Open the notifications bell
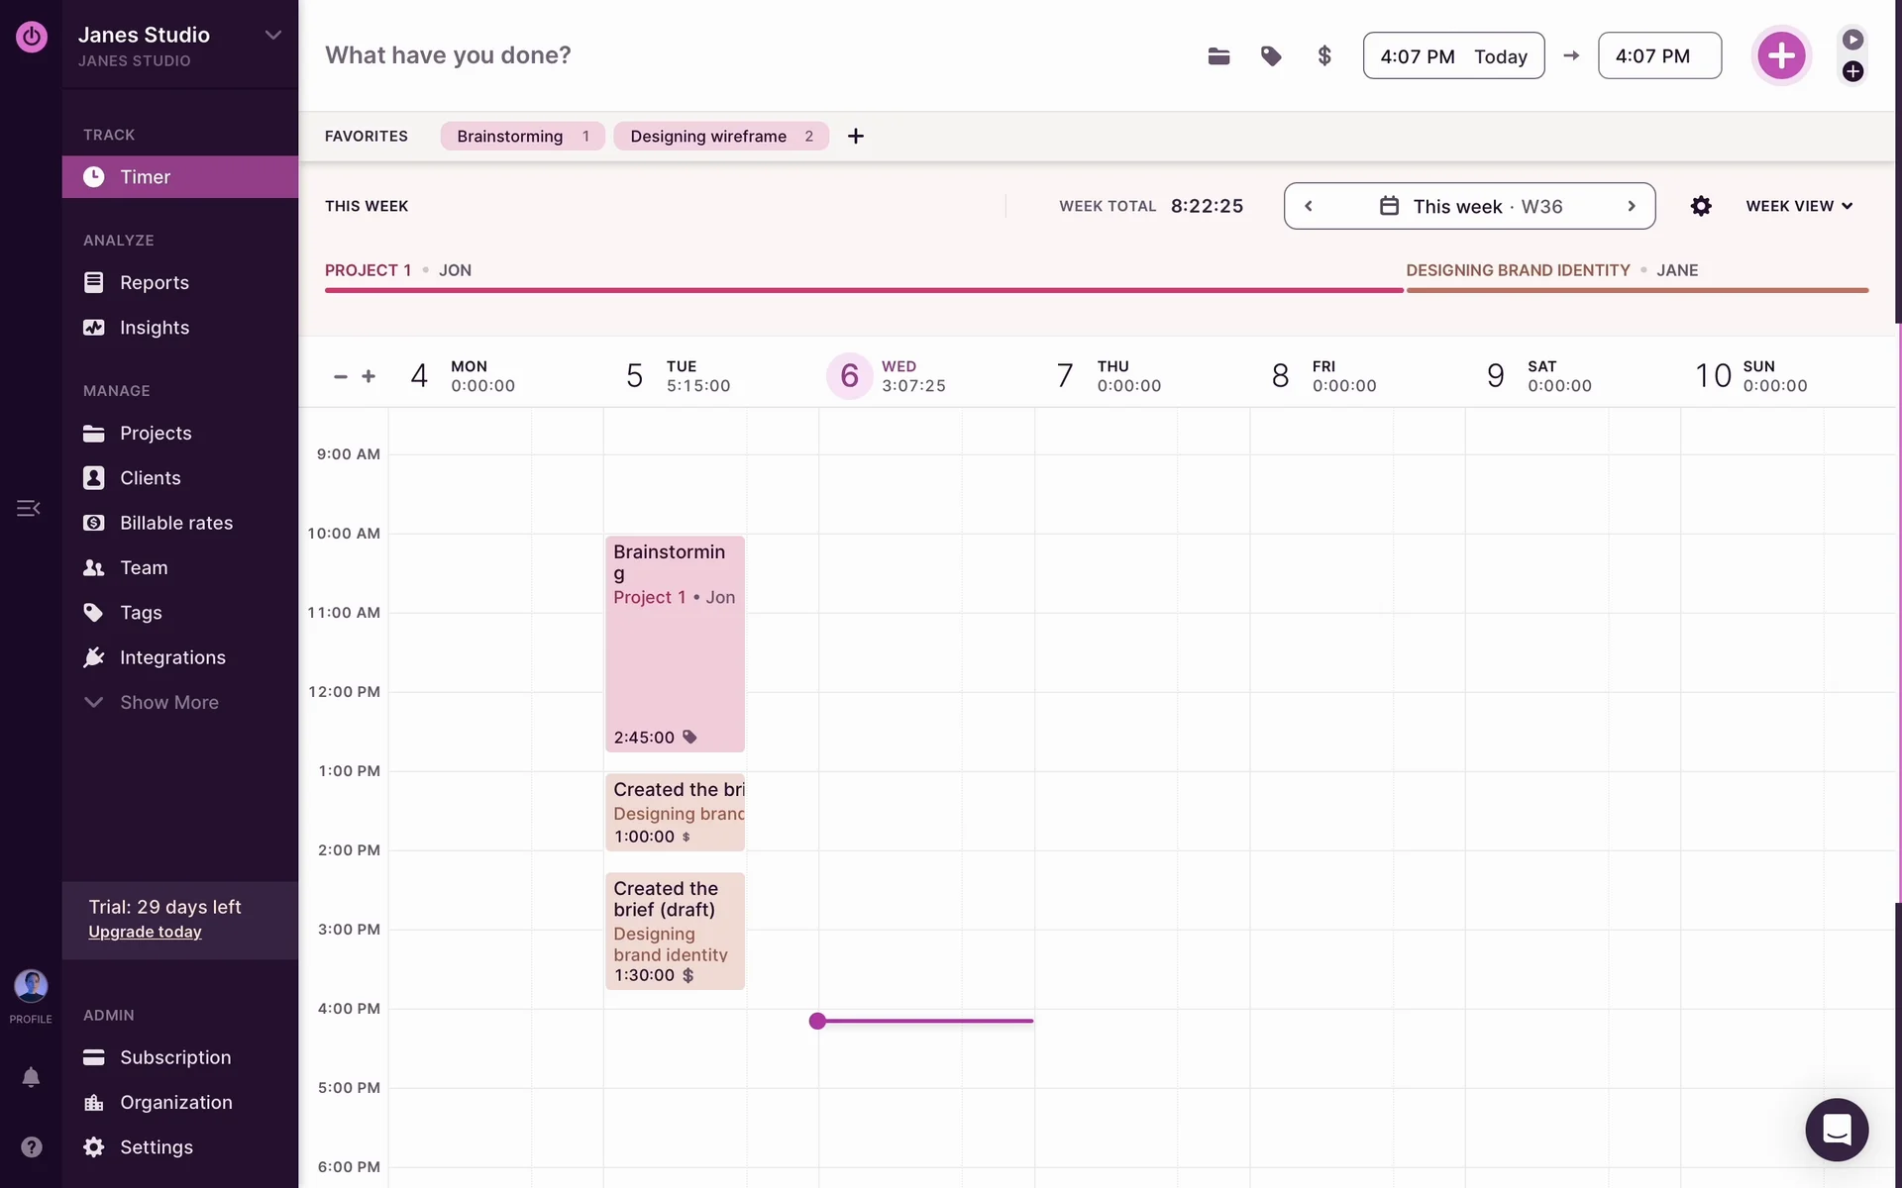 [x=31, y=1077]
